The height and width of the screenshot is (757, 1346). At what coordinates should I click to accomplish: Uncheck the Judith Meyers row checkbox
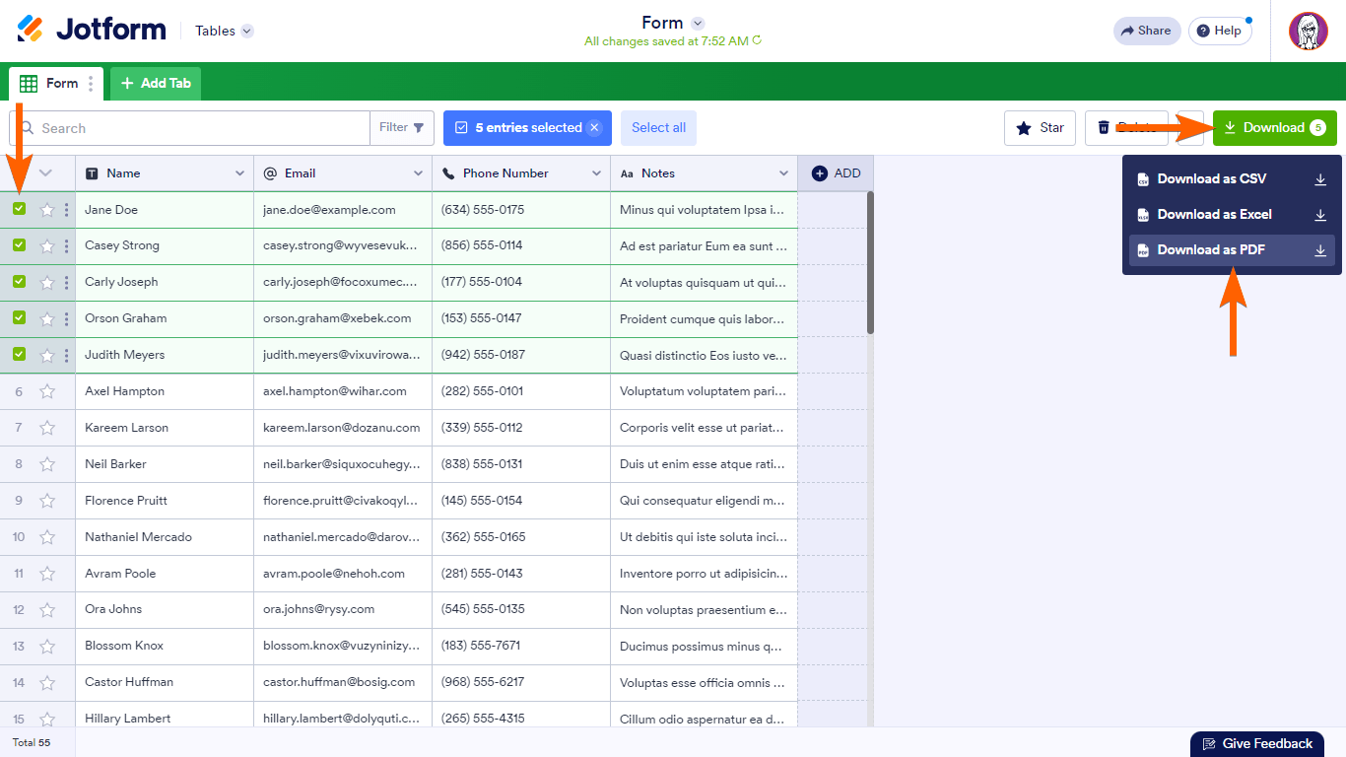click(x=19, y=355)
